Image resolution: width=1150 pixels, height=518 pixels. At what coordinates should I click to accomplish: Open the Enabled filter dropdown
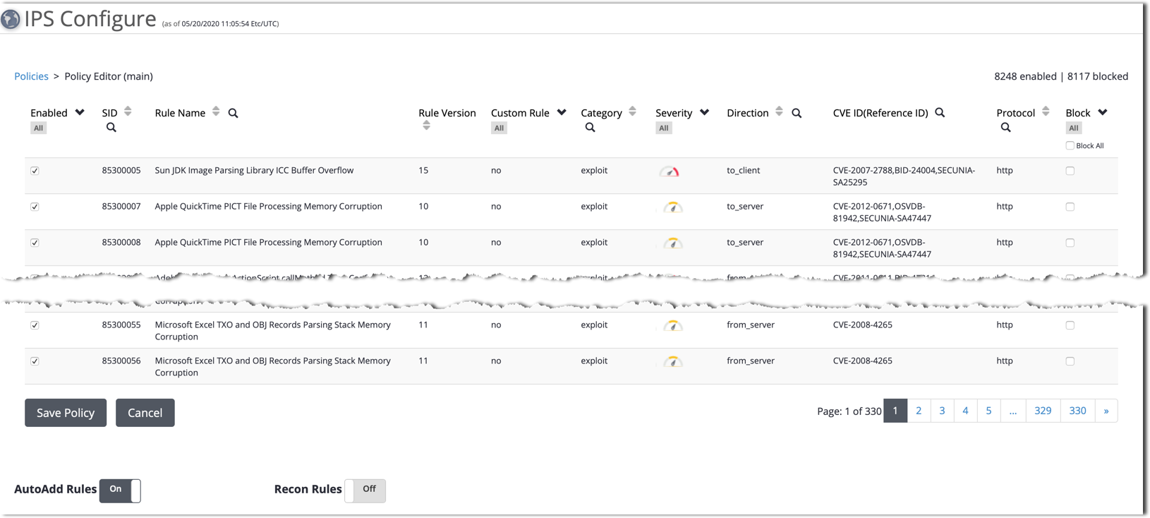pos(80,113)
